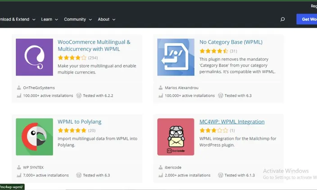Click '7,000+ active installations' text
Viewport: 317px width, 190px height.
point(46,175)
